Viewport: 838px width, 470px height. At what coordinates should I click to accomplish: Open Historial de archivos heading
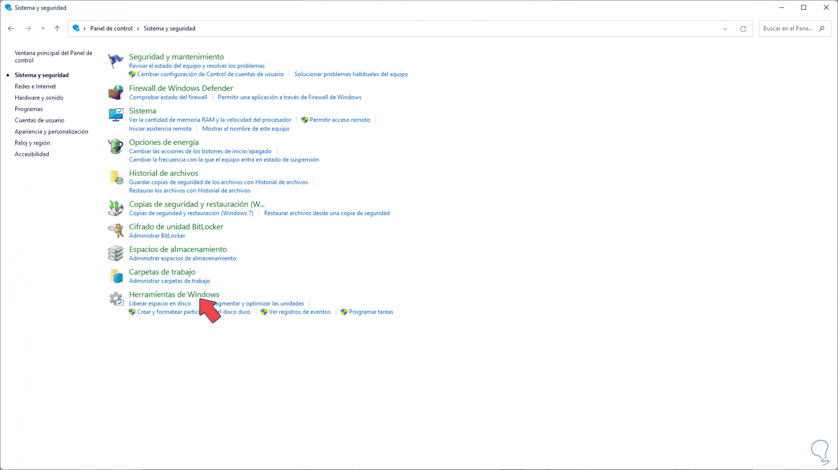click(164, 173)
